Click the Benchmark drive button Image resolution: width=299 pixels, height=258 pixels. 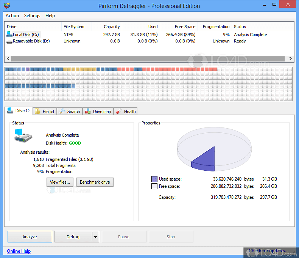[95, 182]
